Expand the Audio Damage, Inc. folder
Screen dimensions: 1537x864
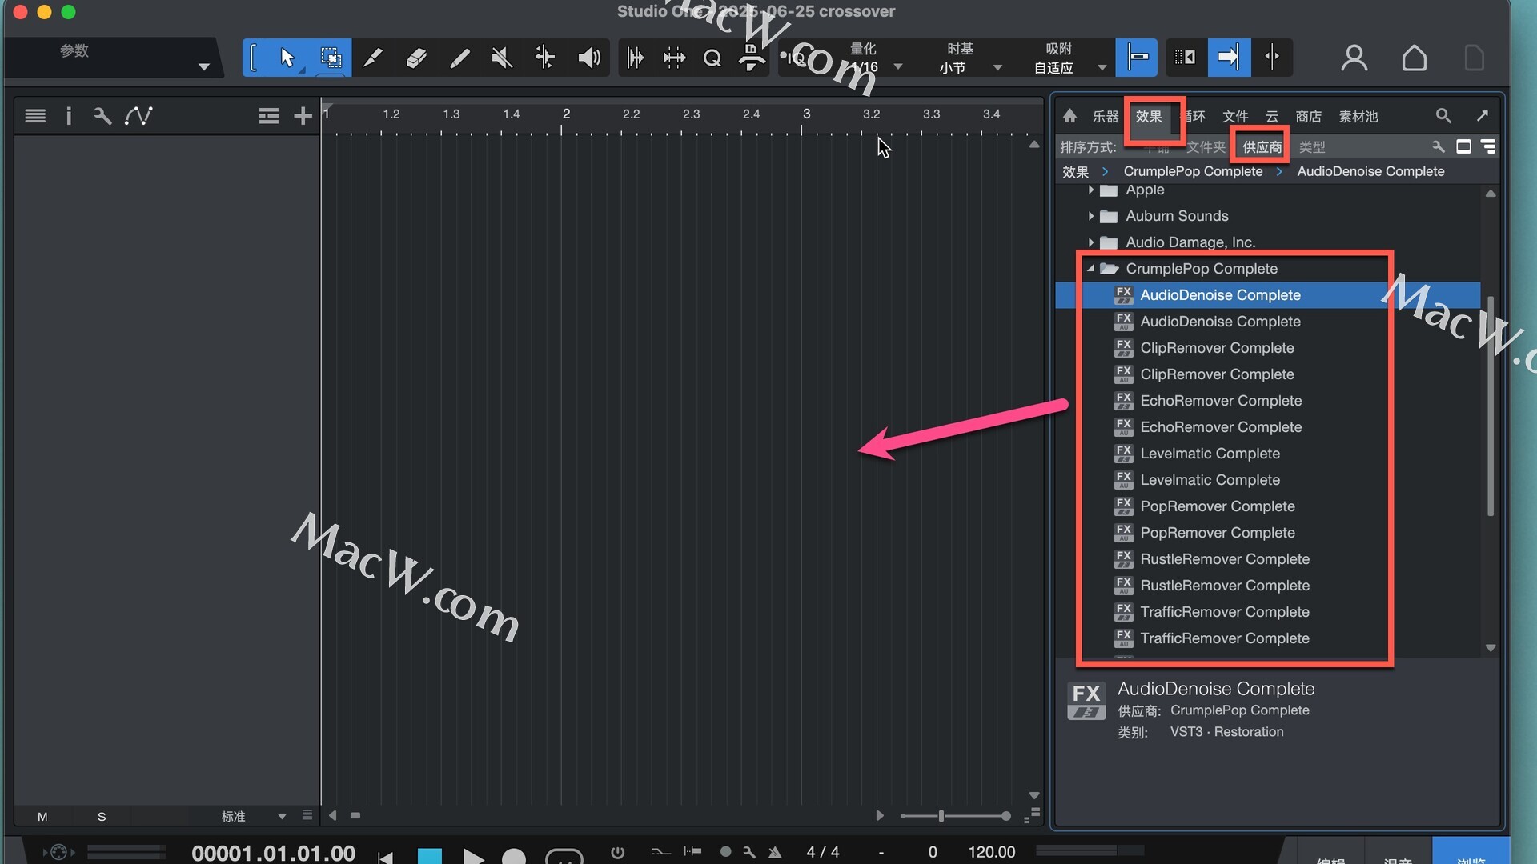(x=1090, y=242)
